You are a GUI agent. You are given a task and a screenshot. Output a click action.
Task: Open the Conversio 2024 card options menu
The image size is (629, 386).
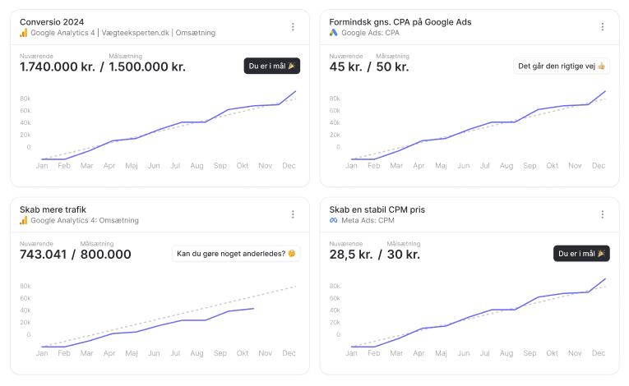[293, 27]
